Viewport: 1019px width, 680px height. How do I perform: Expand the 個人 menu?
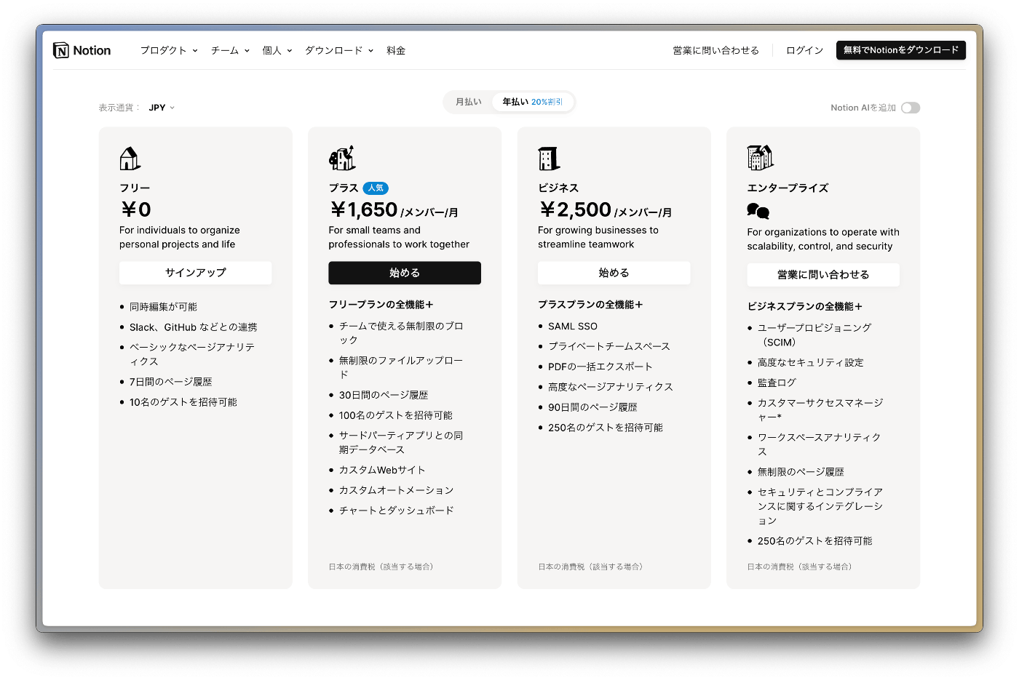(x=277, y=50)
